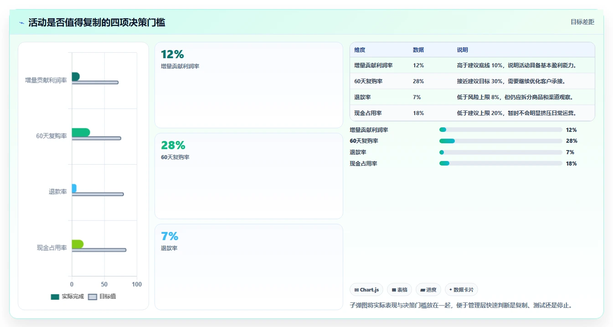Click the 退款率 progress bar
This screenshot has height=327, width=613.
point(501,152)
